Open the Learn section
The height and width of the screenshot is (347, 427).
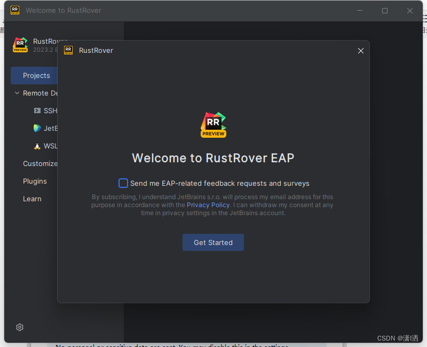[32, 199]
